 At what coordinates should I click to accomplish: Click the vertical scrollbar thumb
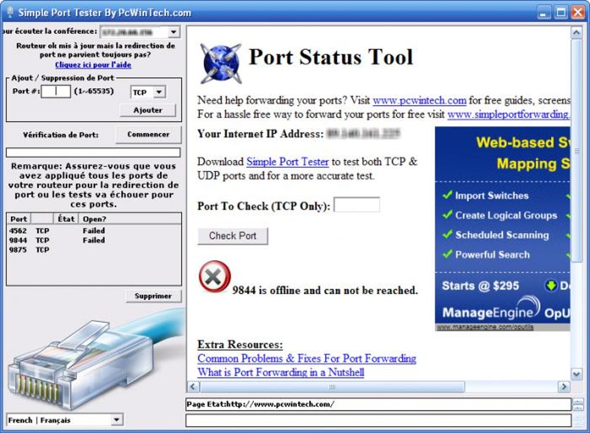click(576, 150)
